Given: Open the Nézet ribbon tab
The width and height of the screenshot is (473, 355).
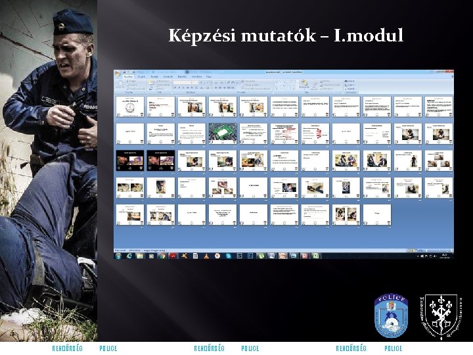Looking at the screenshot, I should [x=208, y=77].
